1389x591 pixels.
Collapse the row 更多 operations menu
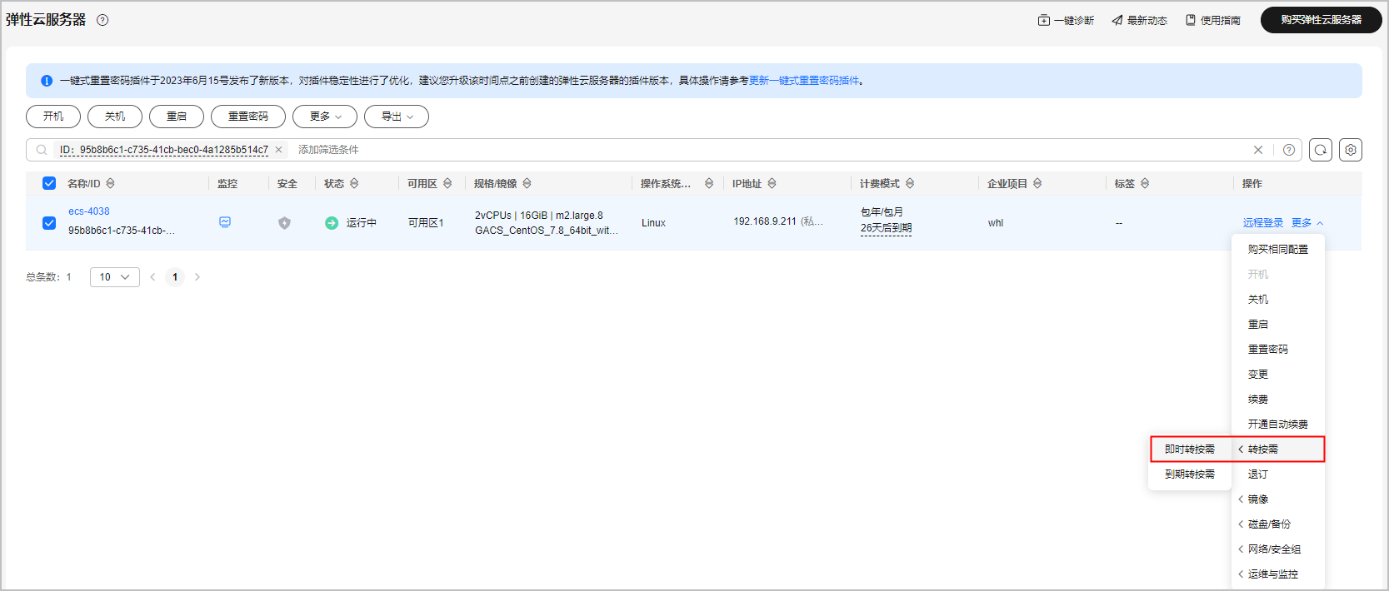1307,223
